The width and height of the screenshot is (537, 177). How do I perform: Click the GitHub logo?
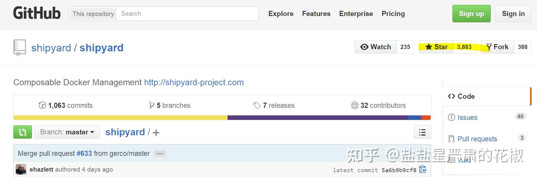pyautogui.click(x=37, y=14)
